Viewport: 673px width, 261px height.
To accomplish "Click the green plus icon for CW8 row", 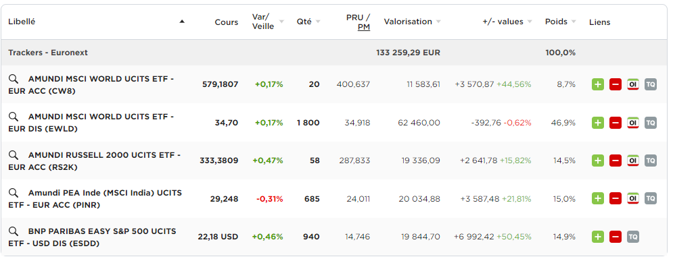I will pos(598,84).
